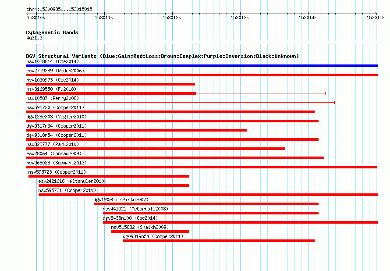Click the nsv595723 red bar
This screenshot has height=271, width=390.
pos(109,176)
